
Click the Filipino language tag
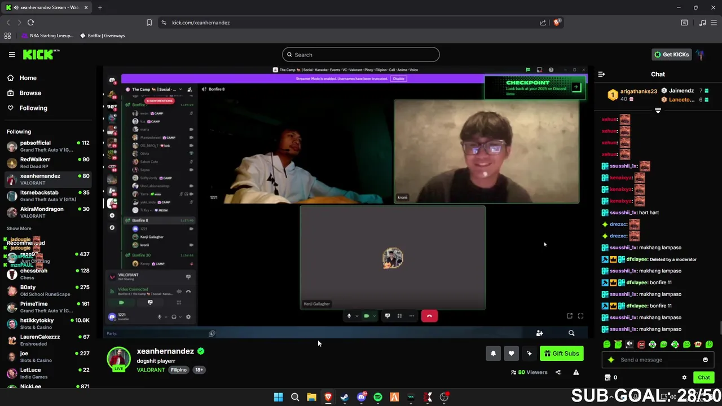179,370
